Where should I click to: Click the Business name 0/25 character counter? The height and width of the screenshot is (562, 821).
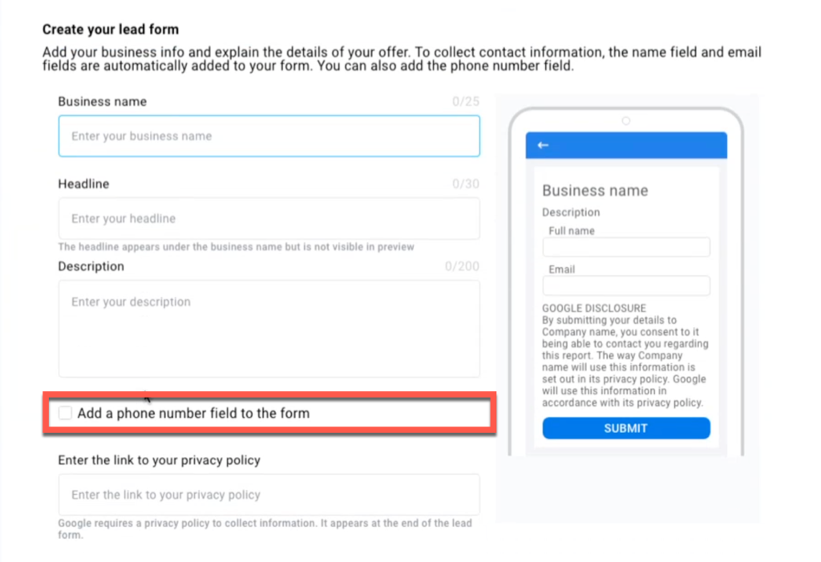[466, 101]
